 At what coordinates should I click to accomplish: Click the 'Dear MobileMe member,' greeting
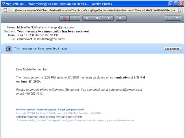pos(32,70)
